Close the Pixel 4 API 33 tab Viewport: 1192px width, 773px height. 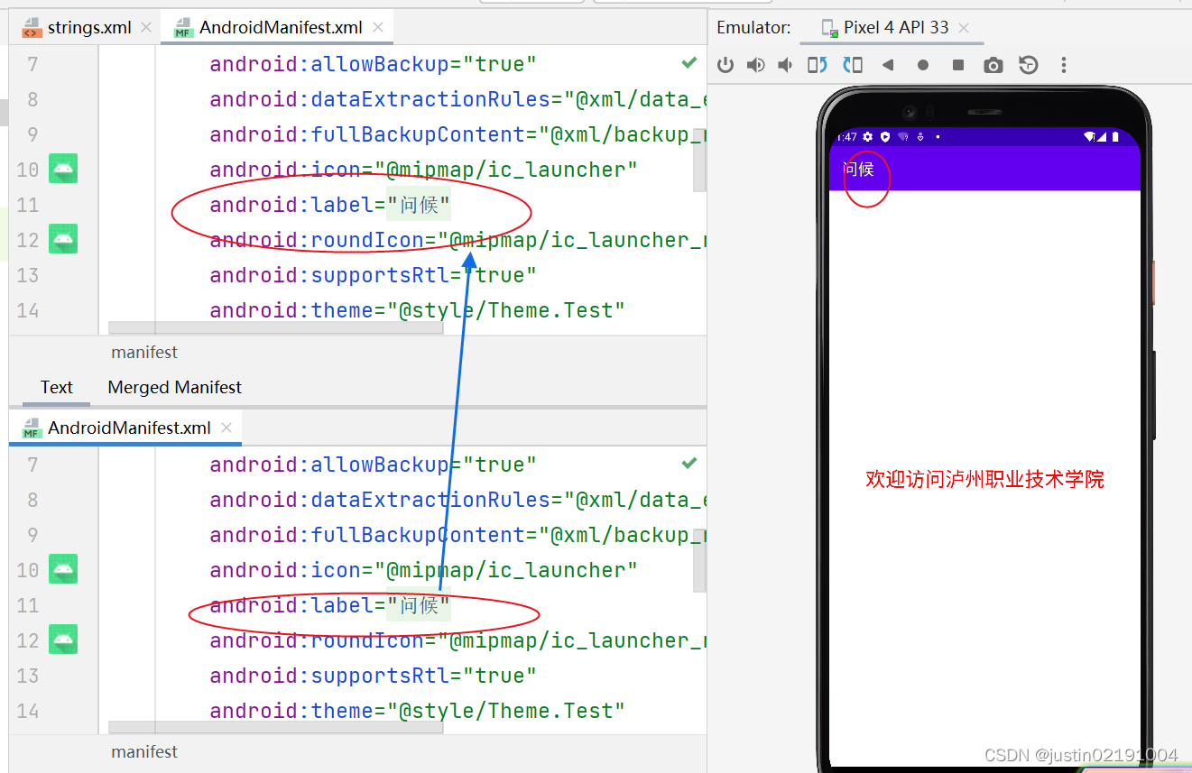(x=964, y=27)
